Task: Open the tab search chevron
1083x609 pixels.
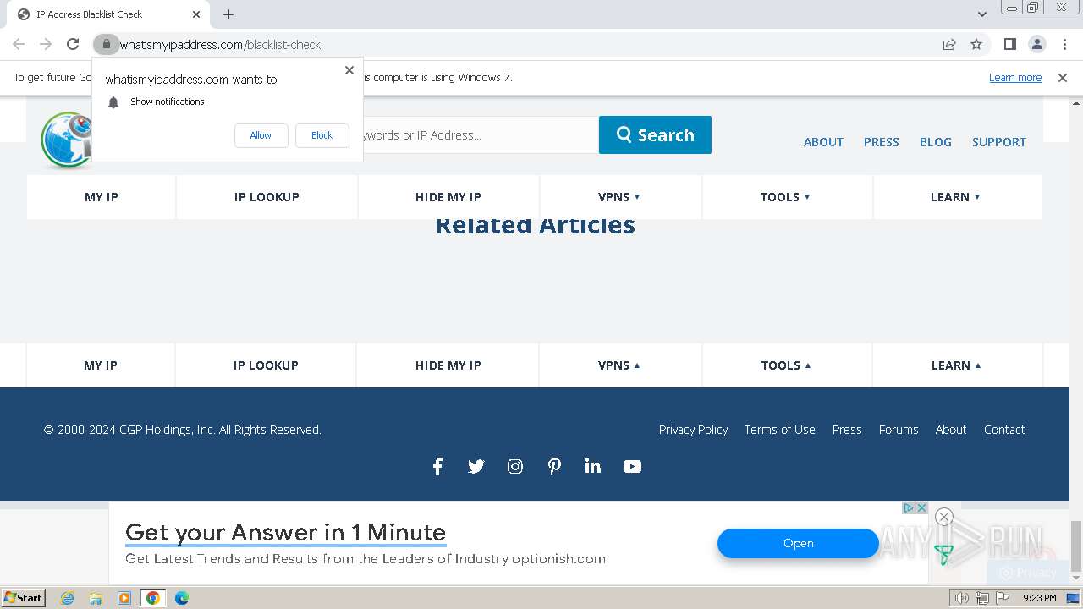Action: click(x=981, y=14)
